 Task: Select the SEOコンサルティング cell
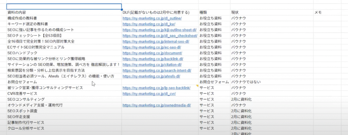tap(64, 99)
